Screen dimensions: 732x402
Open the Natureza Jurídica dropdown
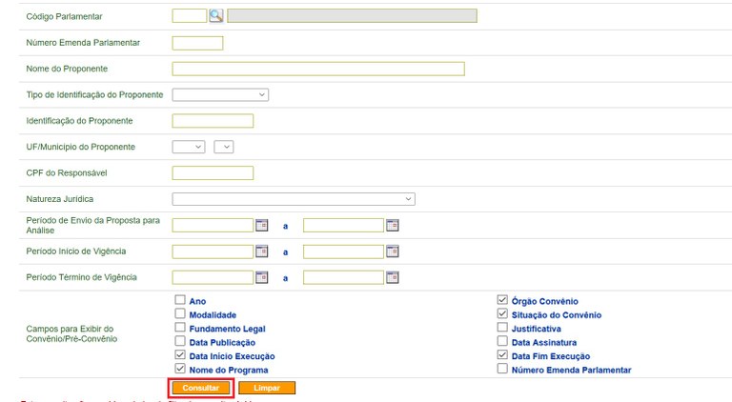point(294,199)
